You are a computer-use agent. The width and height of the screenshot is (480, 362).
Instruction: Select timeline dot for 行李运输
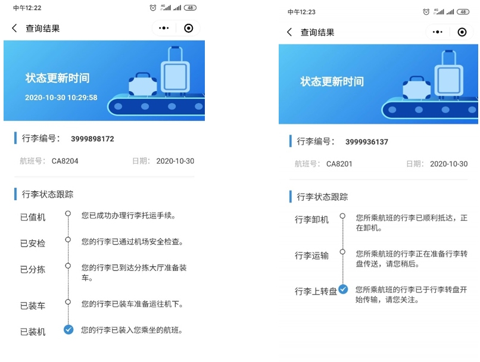point(342,252)
